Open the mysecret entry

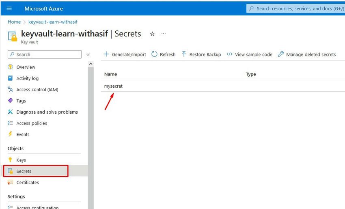pos(113,86)
